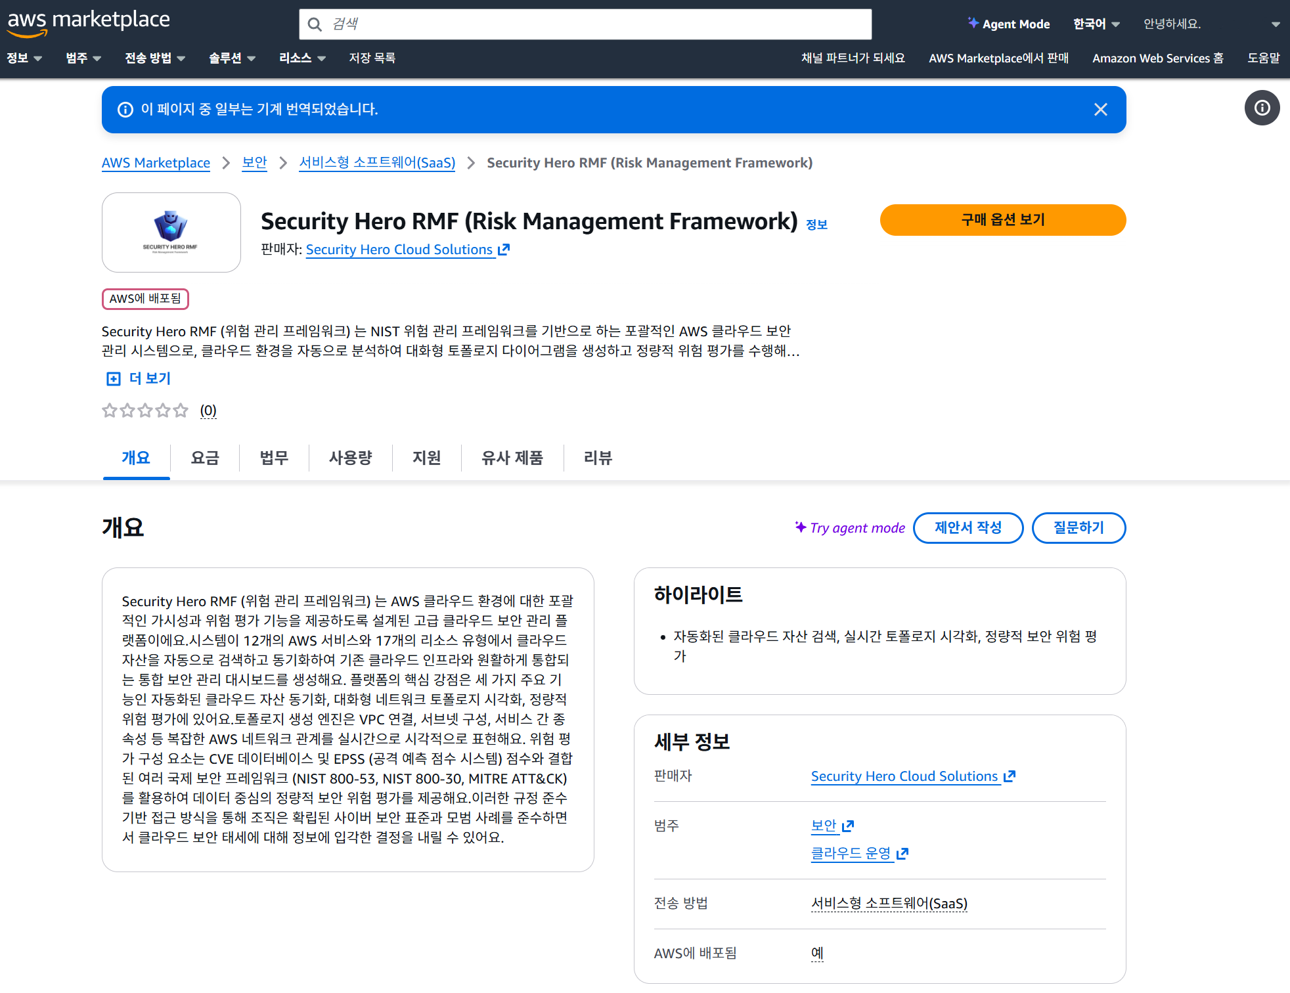Click the AWS에 배포됨 badge

[145, 299]
